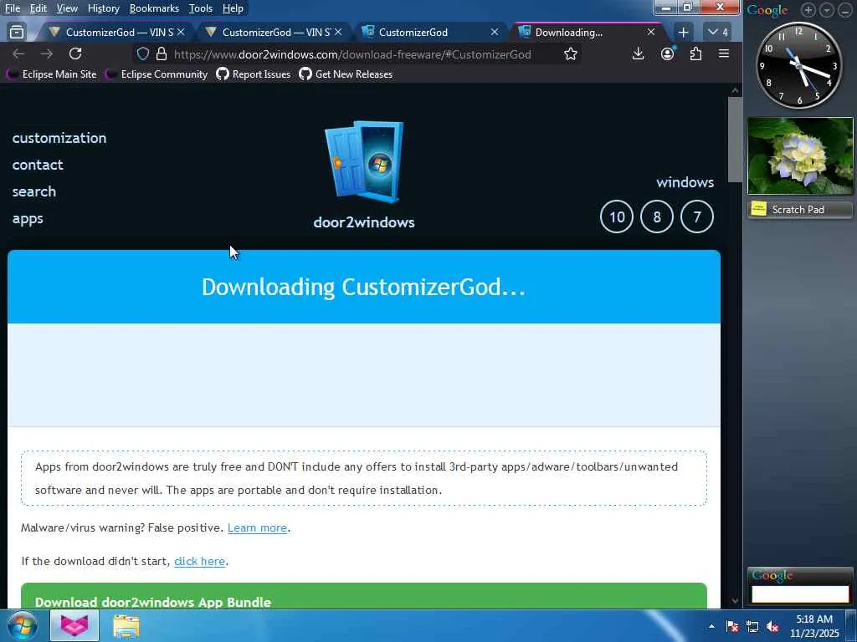Open the Windows Start orb
This screenshot has width=857, height=642.
[23, 625]
